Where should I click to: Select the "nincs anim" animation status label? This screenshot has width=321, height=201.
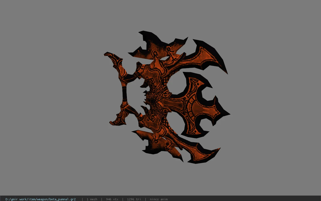(159, 199)
